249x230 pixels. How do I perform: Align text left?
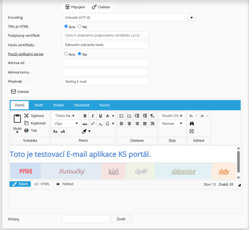(122, 124)
